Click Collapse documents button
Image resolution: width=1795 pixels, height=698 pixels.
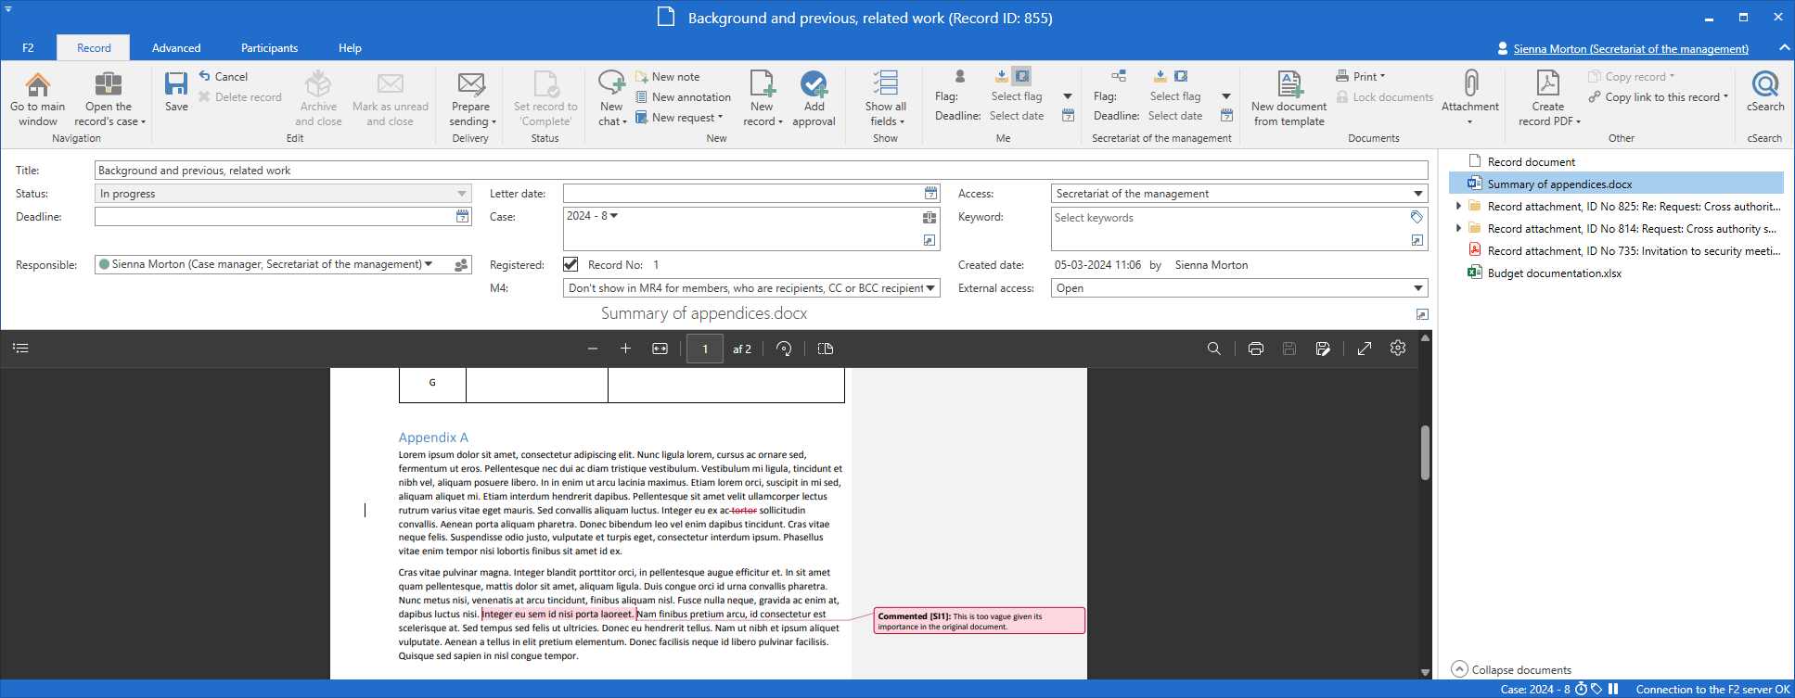(x=1511, y=669)
